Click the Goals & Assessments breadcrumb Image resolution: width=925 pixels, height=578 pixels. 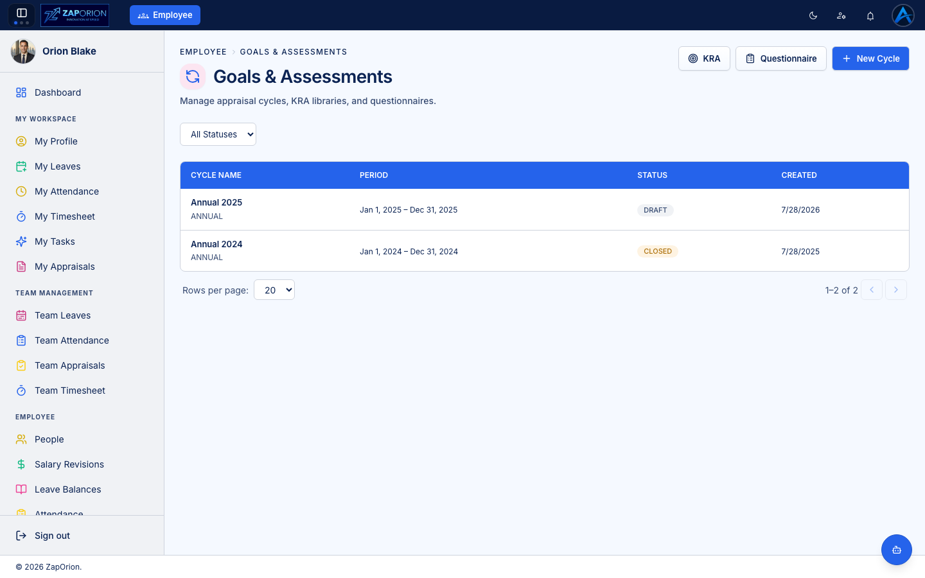click(x=294, y=52)
